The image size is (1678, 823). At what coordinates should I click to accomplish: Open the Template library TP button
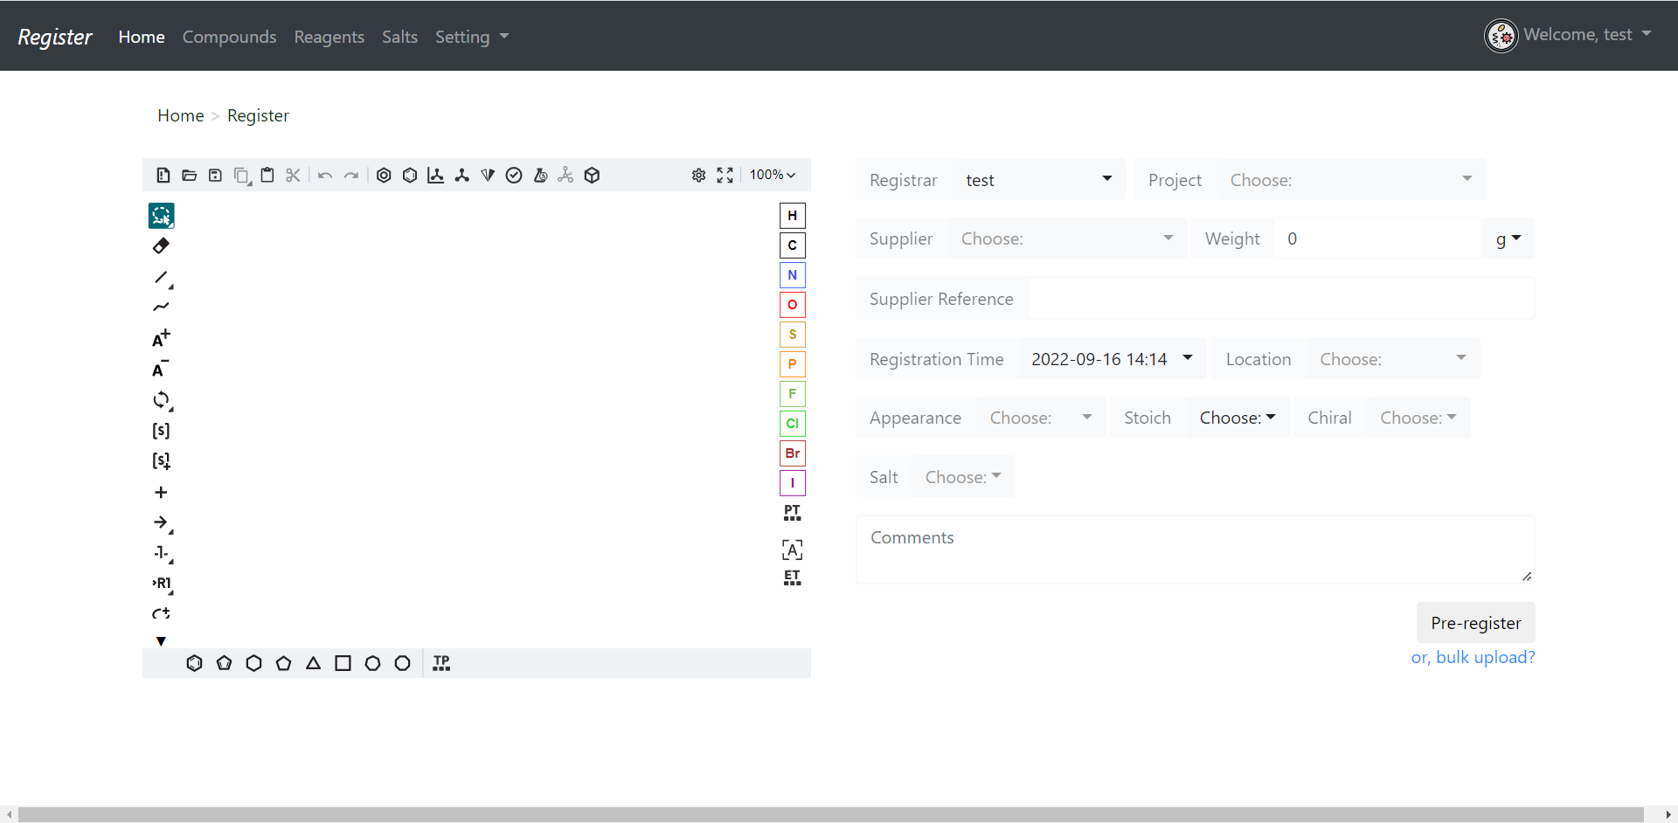click(x=441, y=663)
